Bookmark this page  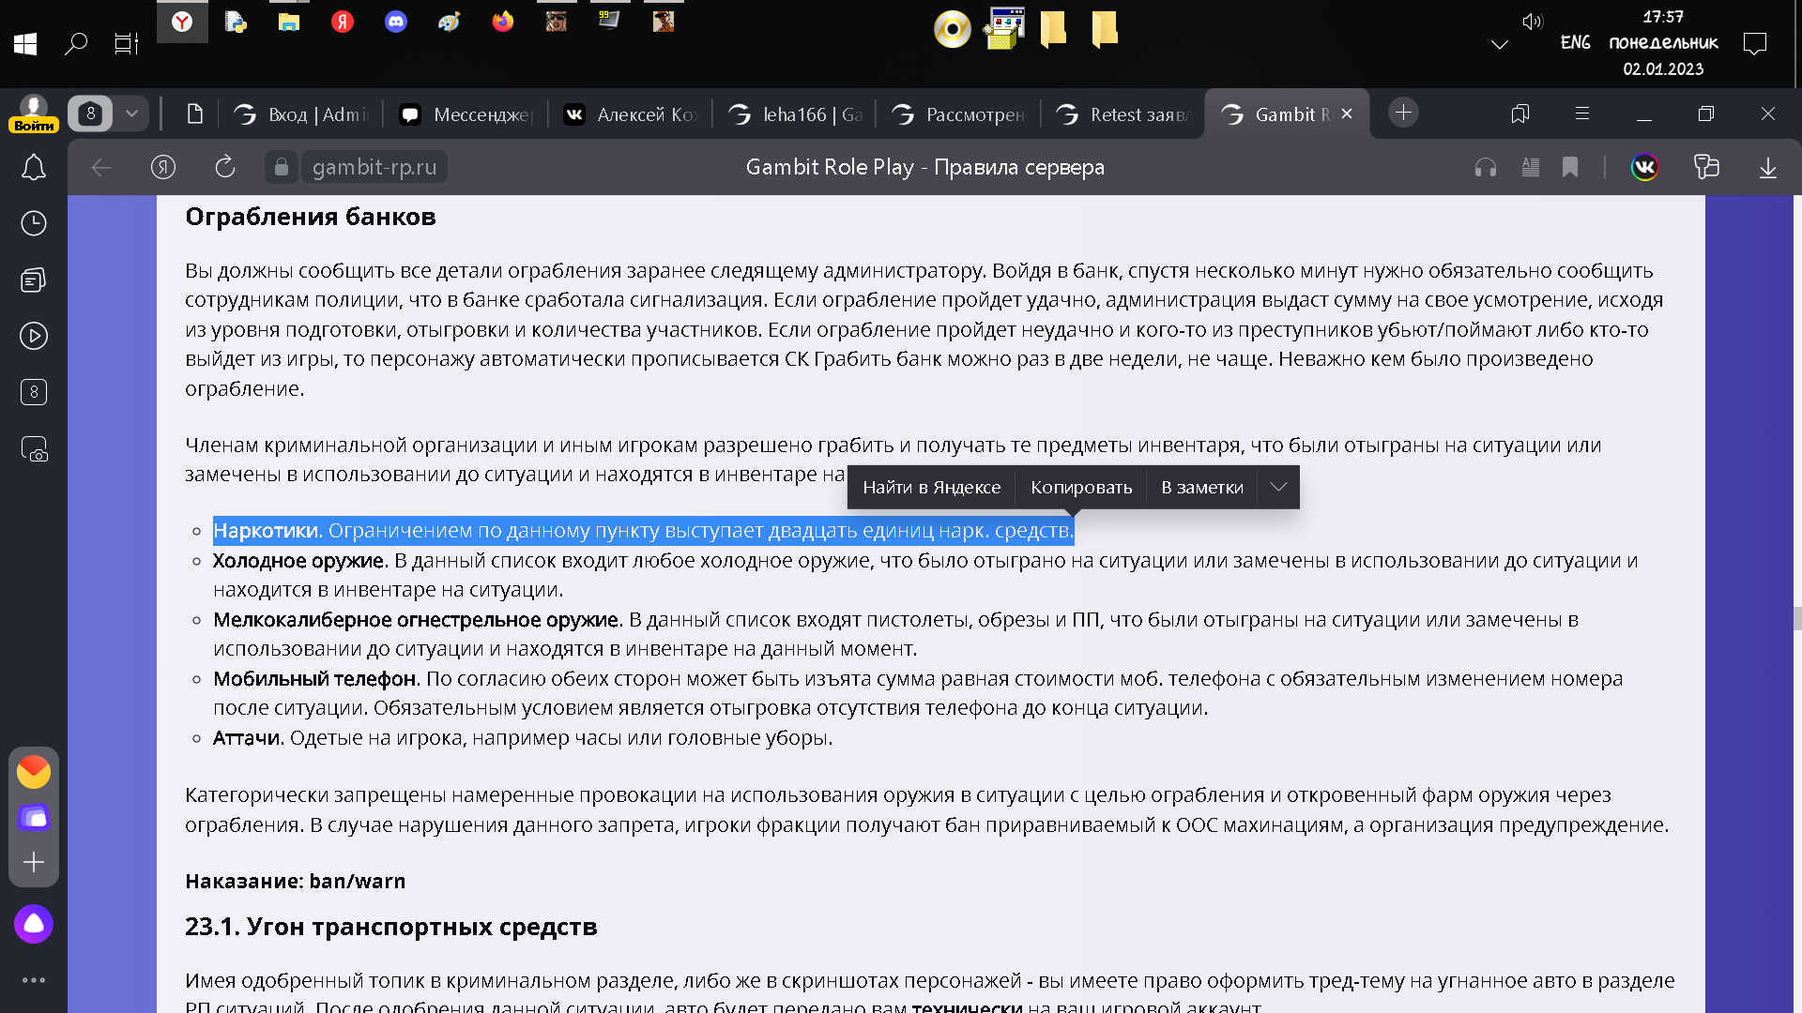tap(1570, 168)
